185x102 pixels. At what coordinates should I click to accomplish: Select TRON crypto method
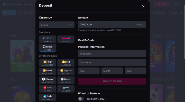[x=48, y=89]
